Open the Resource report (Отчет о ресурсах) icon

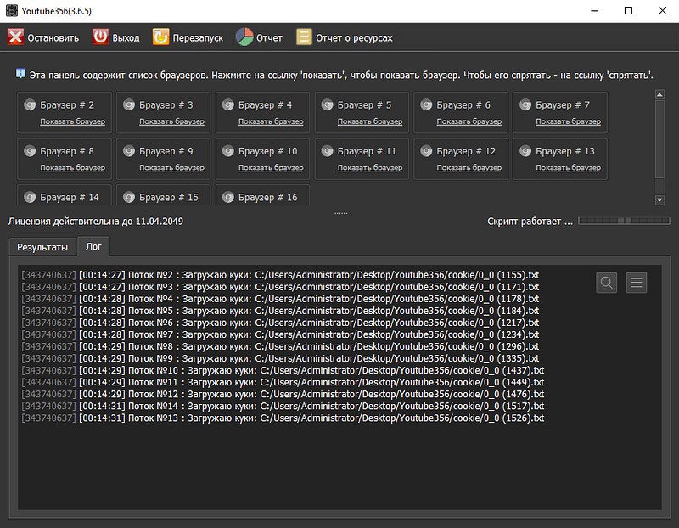coord(304,37)
